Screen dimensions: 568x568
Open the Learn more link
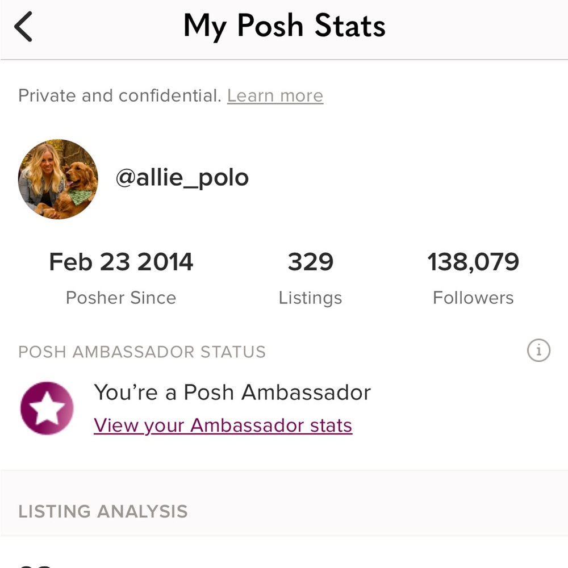(275, 95)
